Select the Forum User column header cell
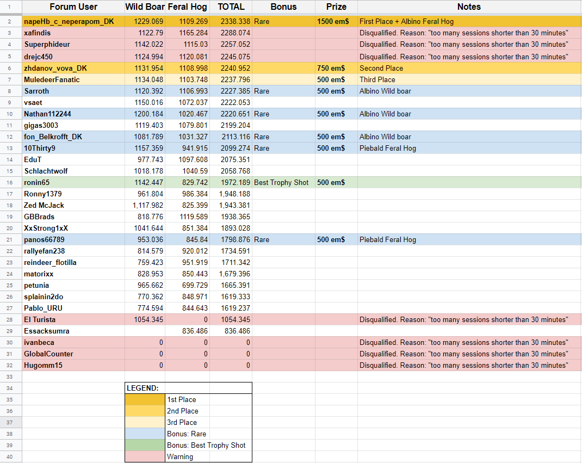The image size is (582, 463). pos(73,7)
